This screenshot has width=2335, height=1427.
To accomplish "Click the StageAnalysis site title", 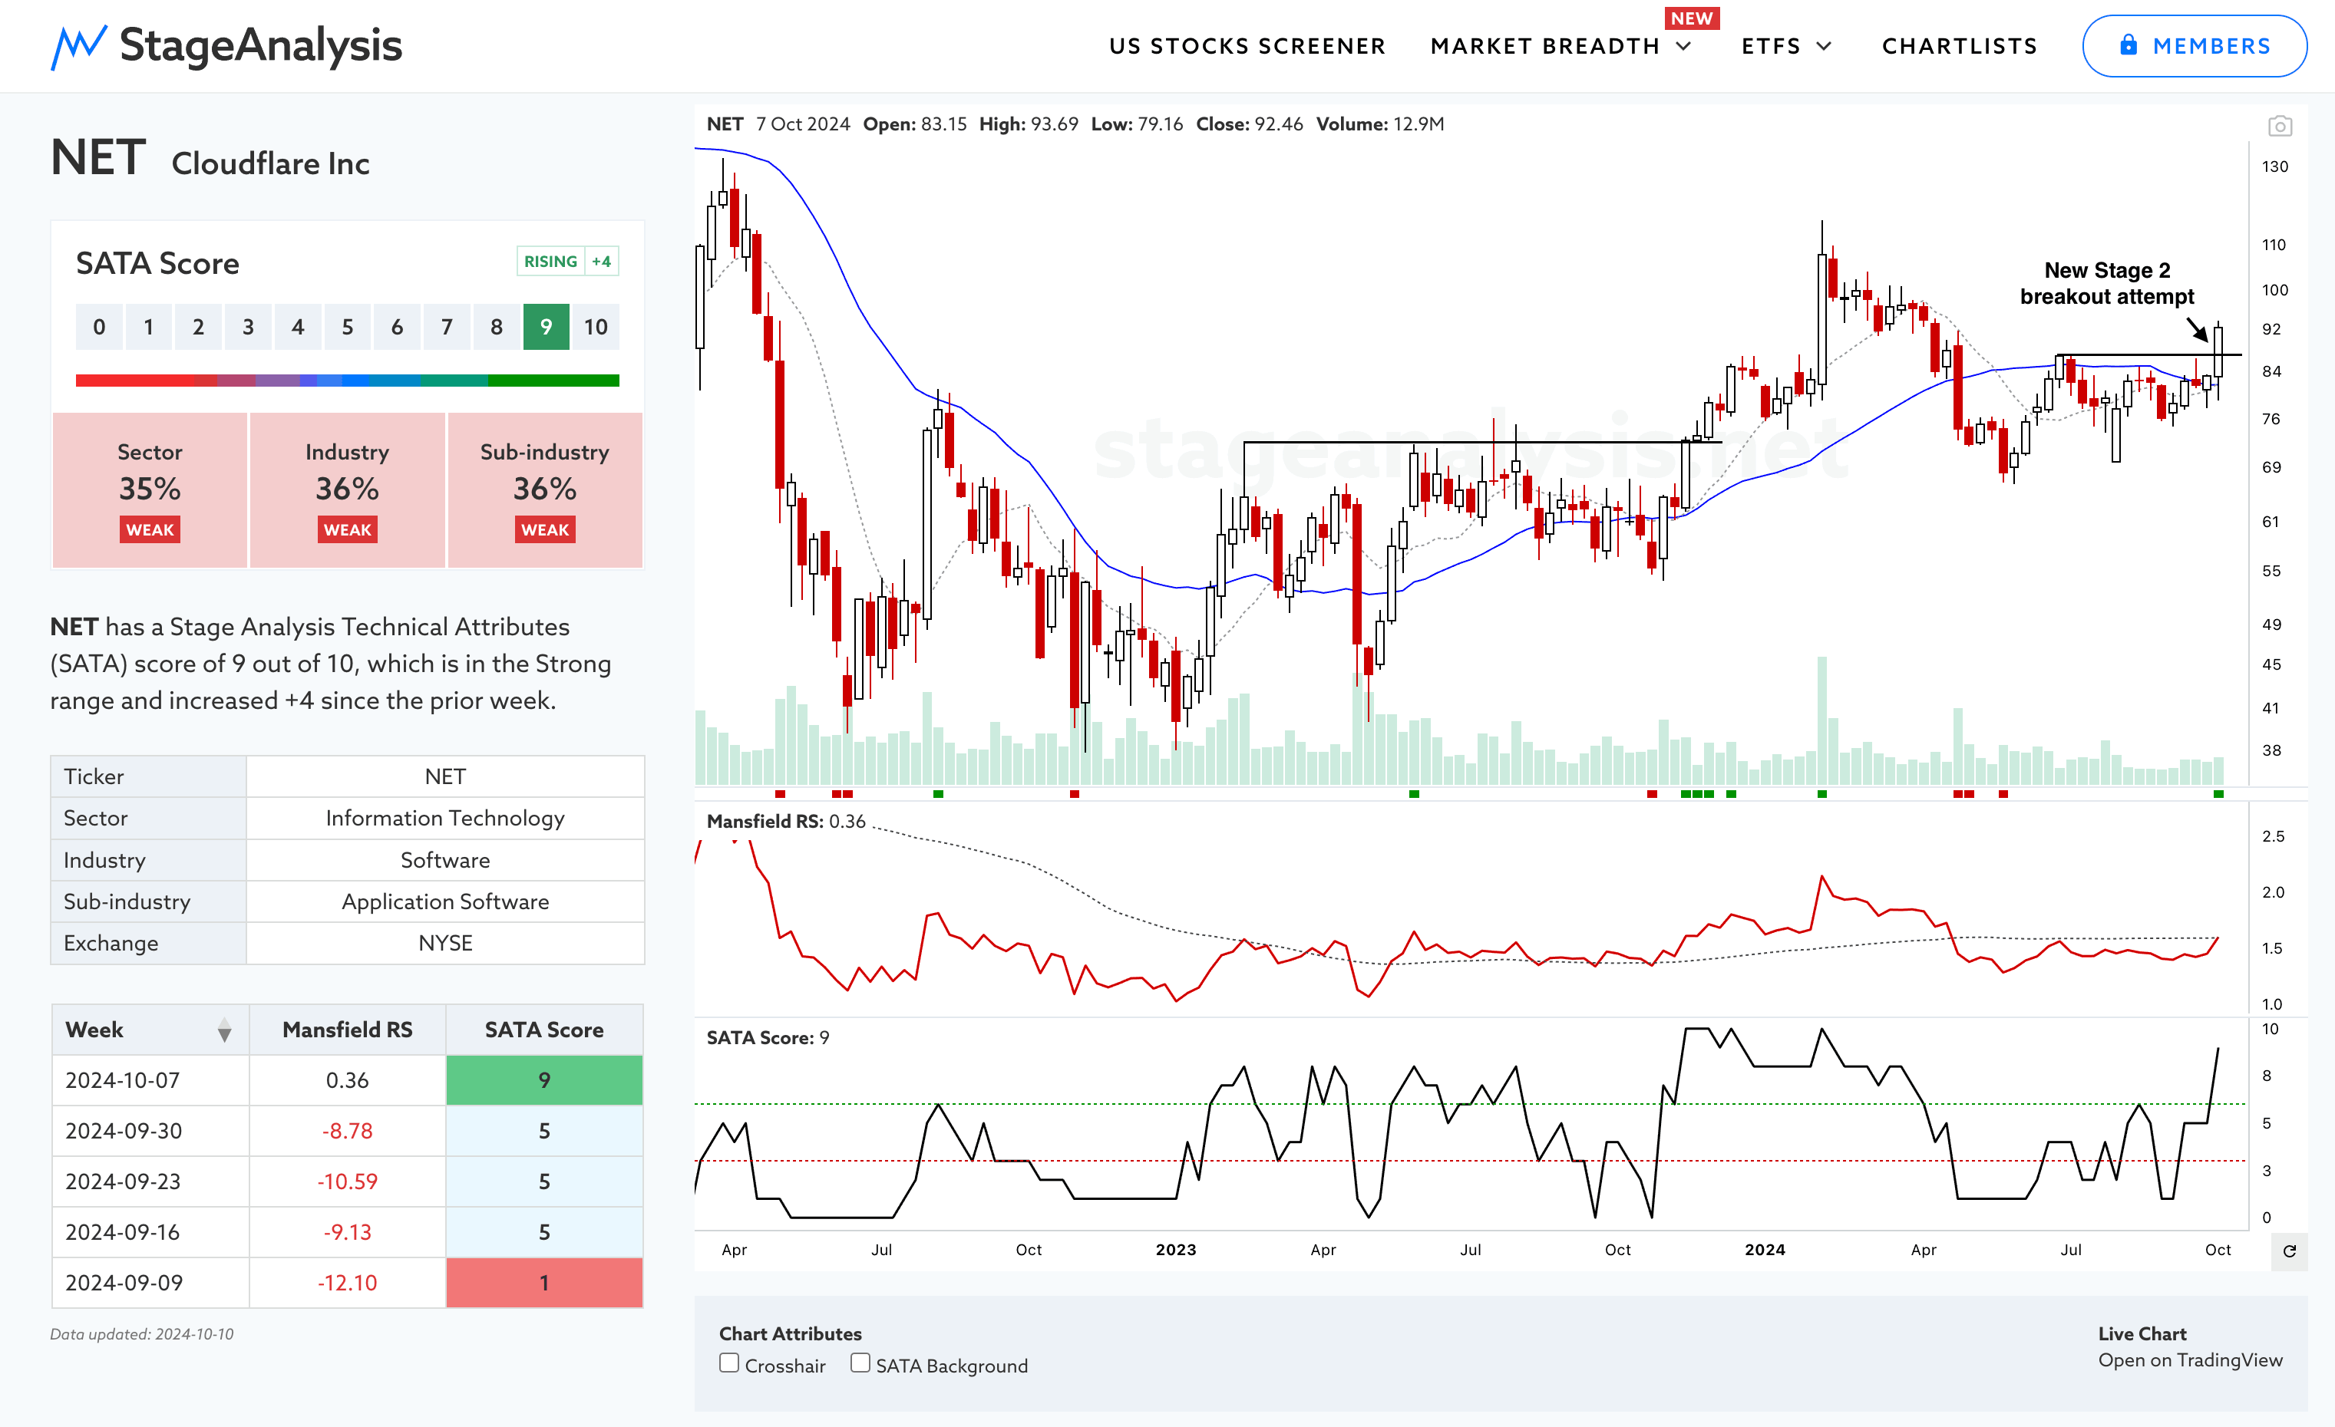I will click(x=261, y=44).
